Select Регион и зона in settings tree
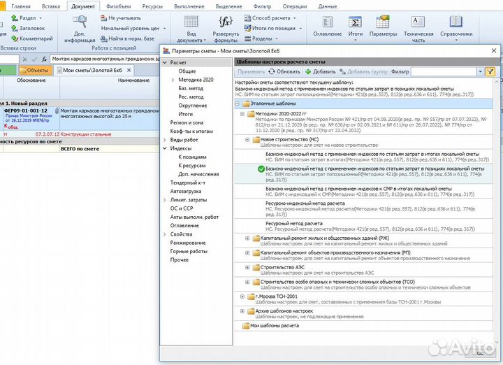Viewport: 503px width, 365px height. [187, 122]
